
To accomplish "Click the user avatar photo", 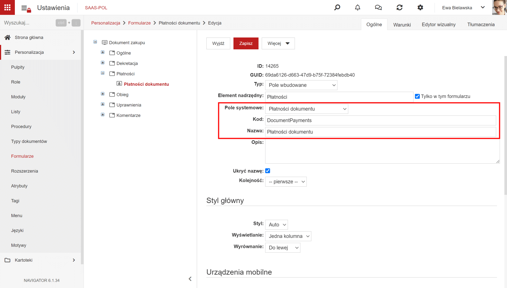I will (x=499, y=7).
